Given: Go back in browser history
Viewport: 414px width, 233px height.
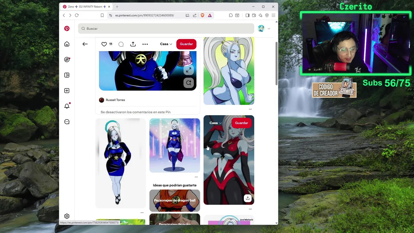Looking at the screenshot, I should pyautogui.click(x=64, y=15).
